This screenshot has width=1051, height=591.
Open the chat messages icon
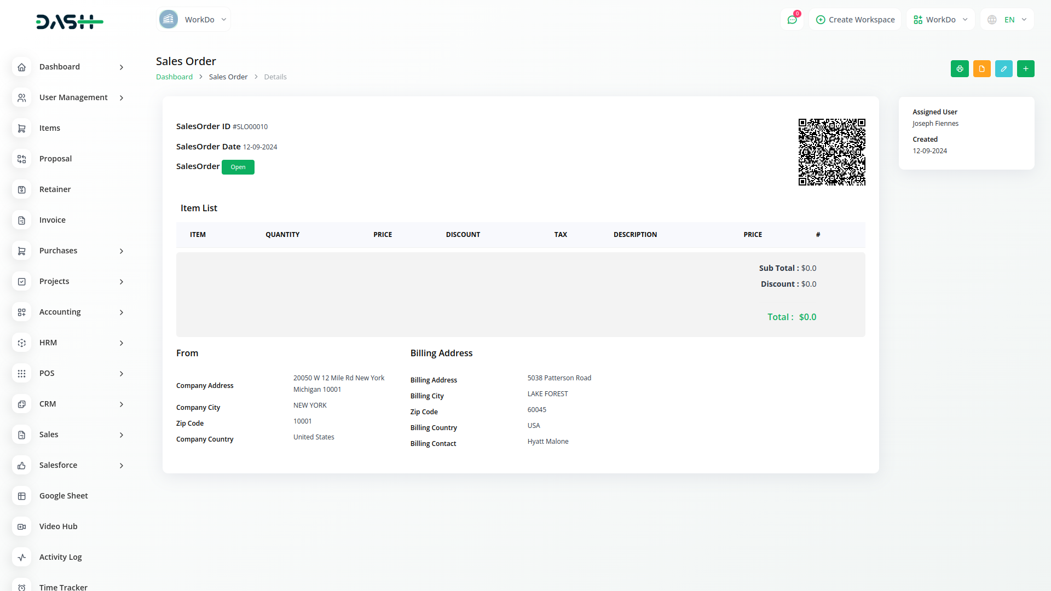tap(792, 20)
